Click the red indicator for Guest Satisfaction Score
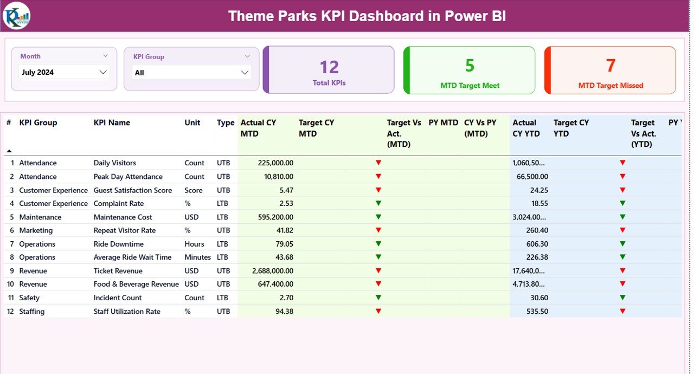Image resolution: width=694 pixels, height=374 pixels. click(x=378, y=190)
